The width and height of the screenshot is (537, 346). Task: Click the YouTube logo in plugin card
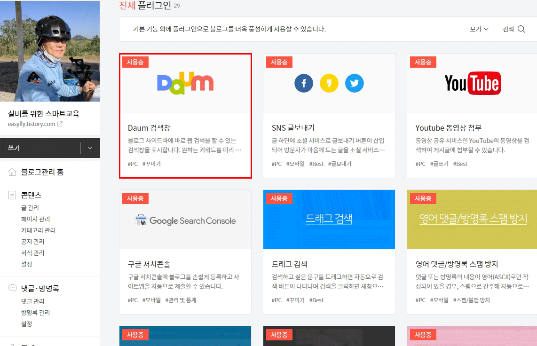tap(473, 83)
